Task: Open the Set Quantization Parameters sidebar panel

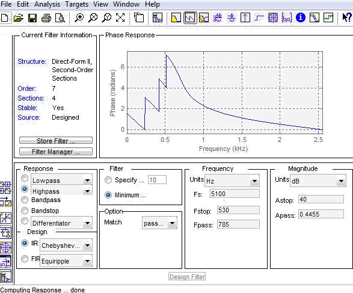Action: pyautogui.click(x=5, y=218)
